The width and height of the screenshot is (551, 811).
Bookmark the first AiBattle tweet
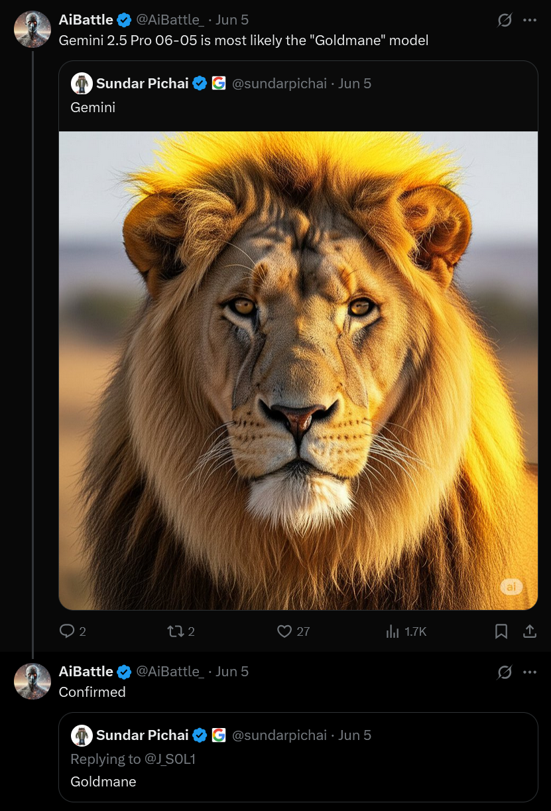[501, 631]
